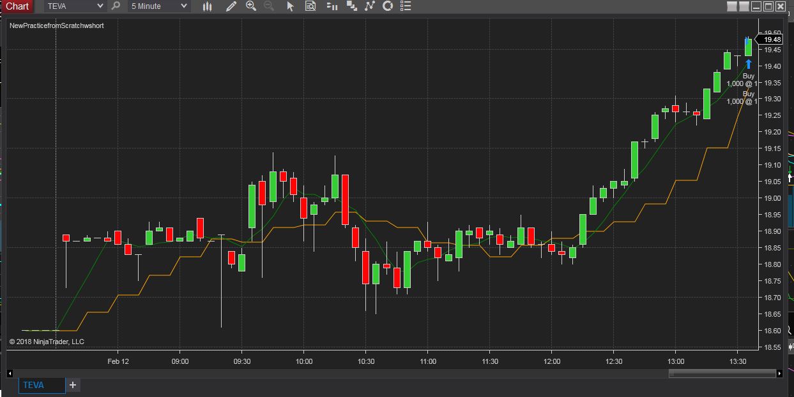The image size is (794, 397).
Task: Open the chart Properties list icon
Action: pos(405,6)
